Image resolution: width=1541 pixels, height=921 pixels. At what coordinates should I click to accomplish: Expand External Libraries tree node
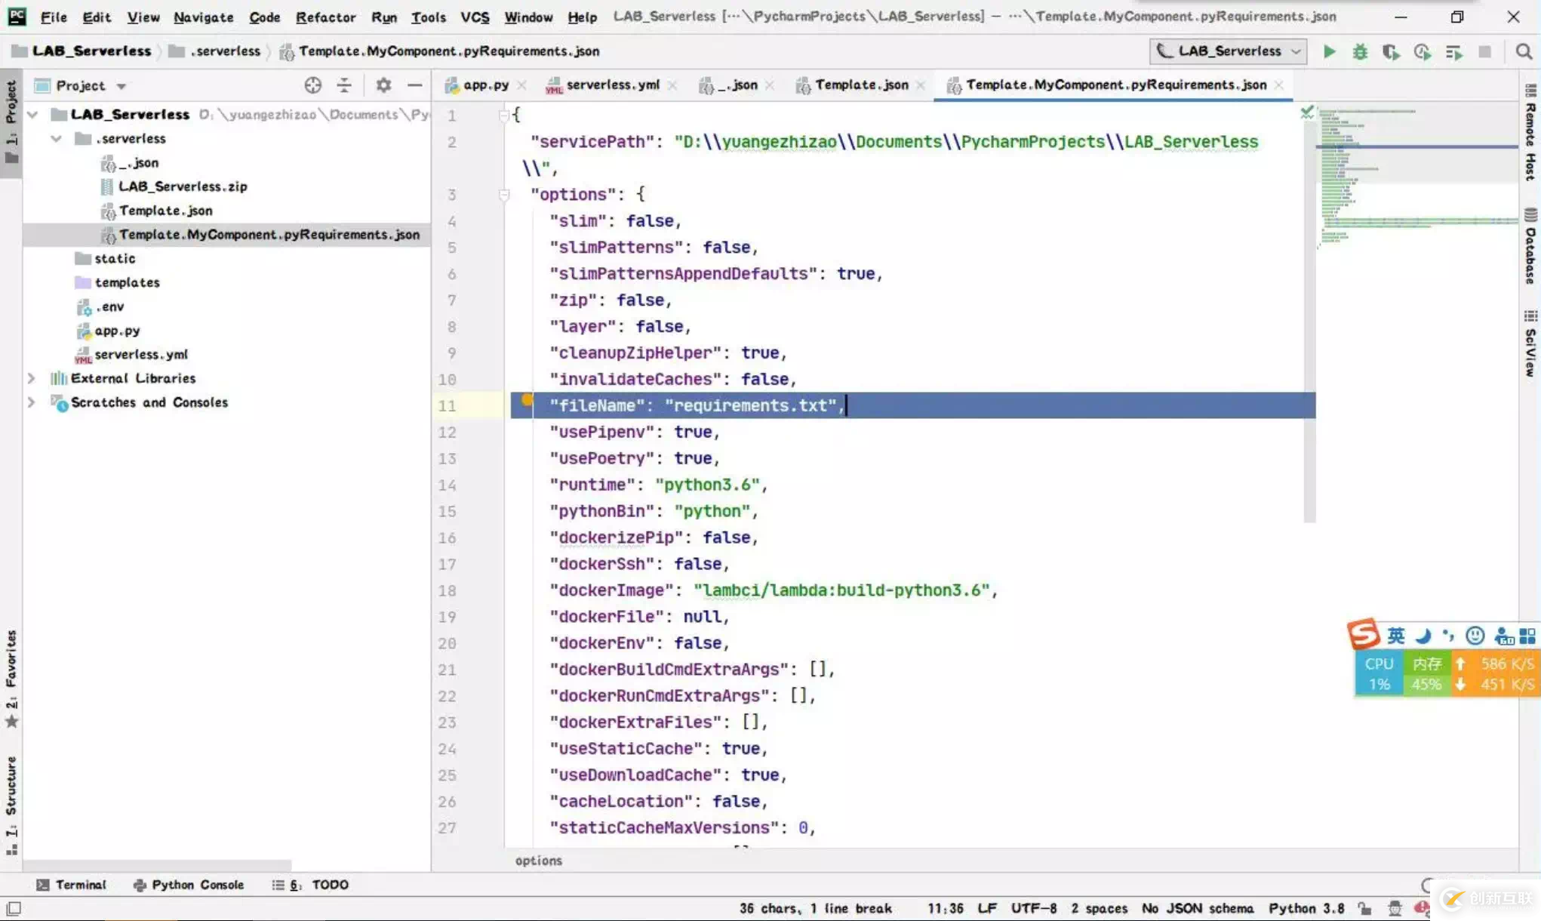[x=32, y=378]
